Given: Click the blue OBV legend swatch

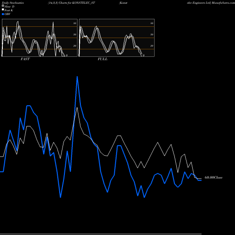Looking at the screenshot, I should pyautogui.click(x=3, y=14).
